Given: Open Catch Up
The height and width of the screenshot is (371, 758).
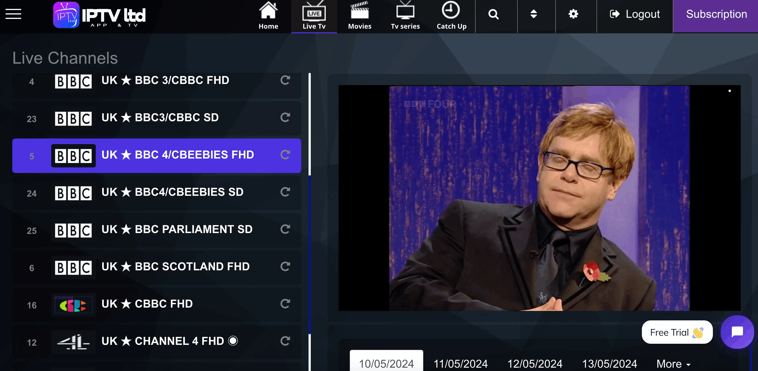Looking at the screenshot, I should click(451, 16).
